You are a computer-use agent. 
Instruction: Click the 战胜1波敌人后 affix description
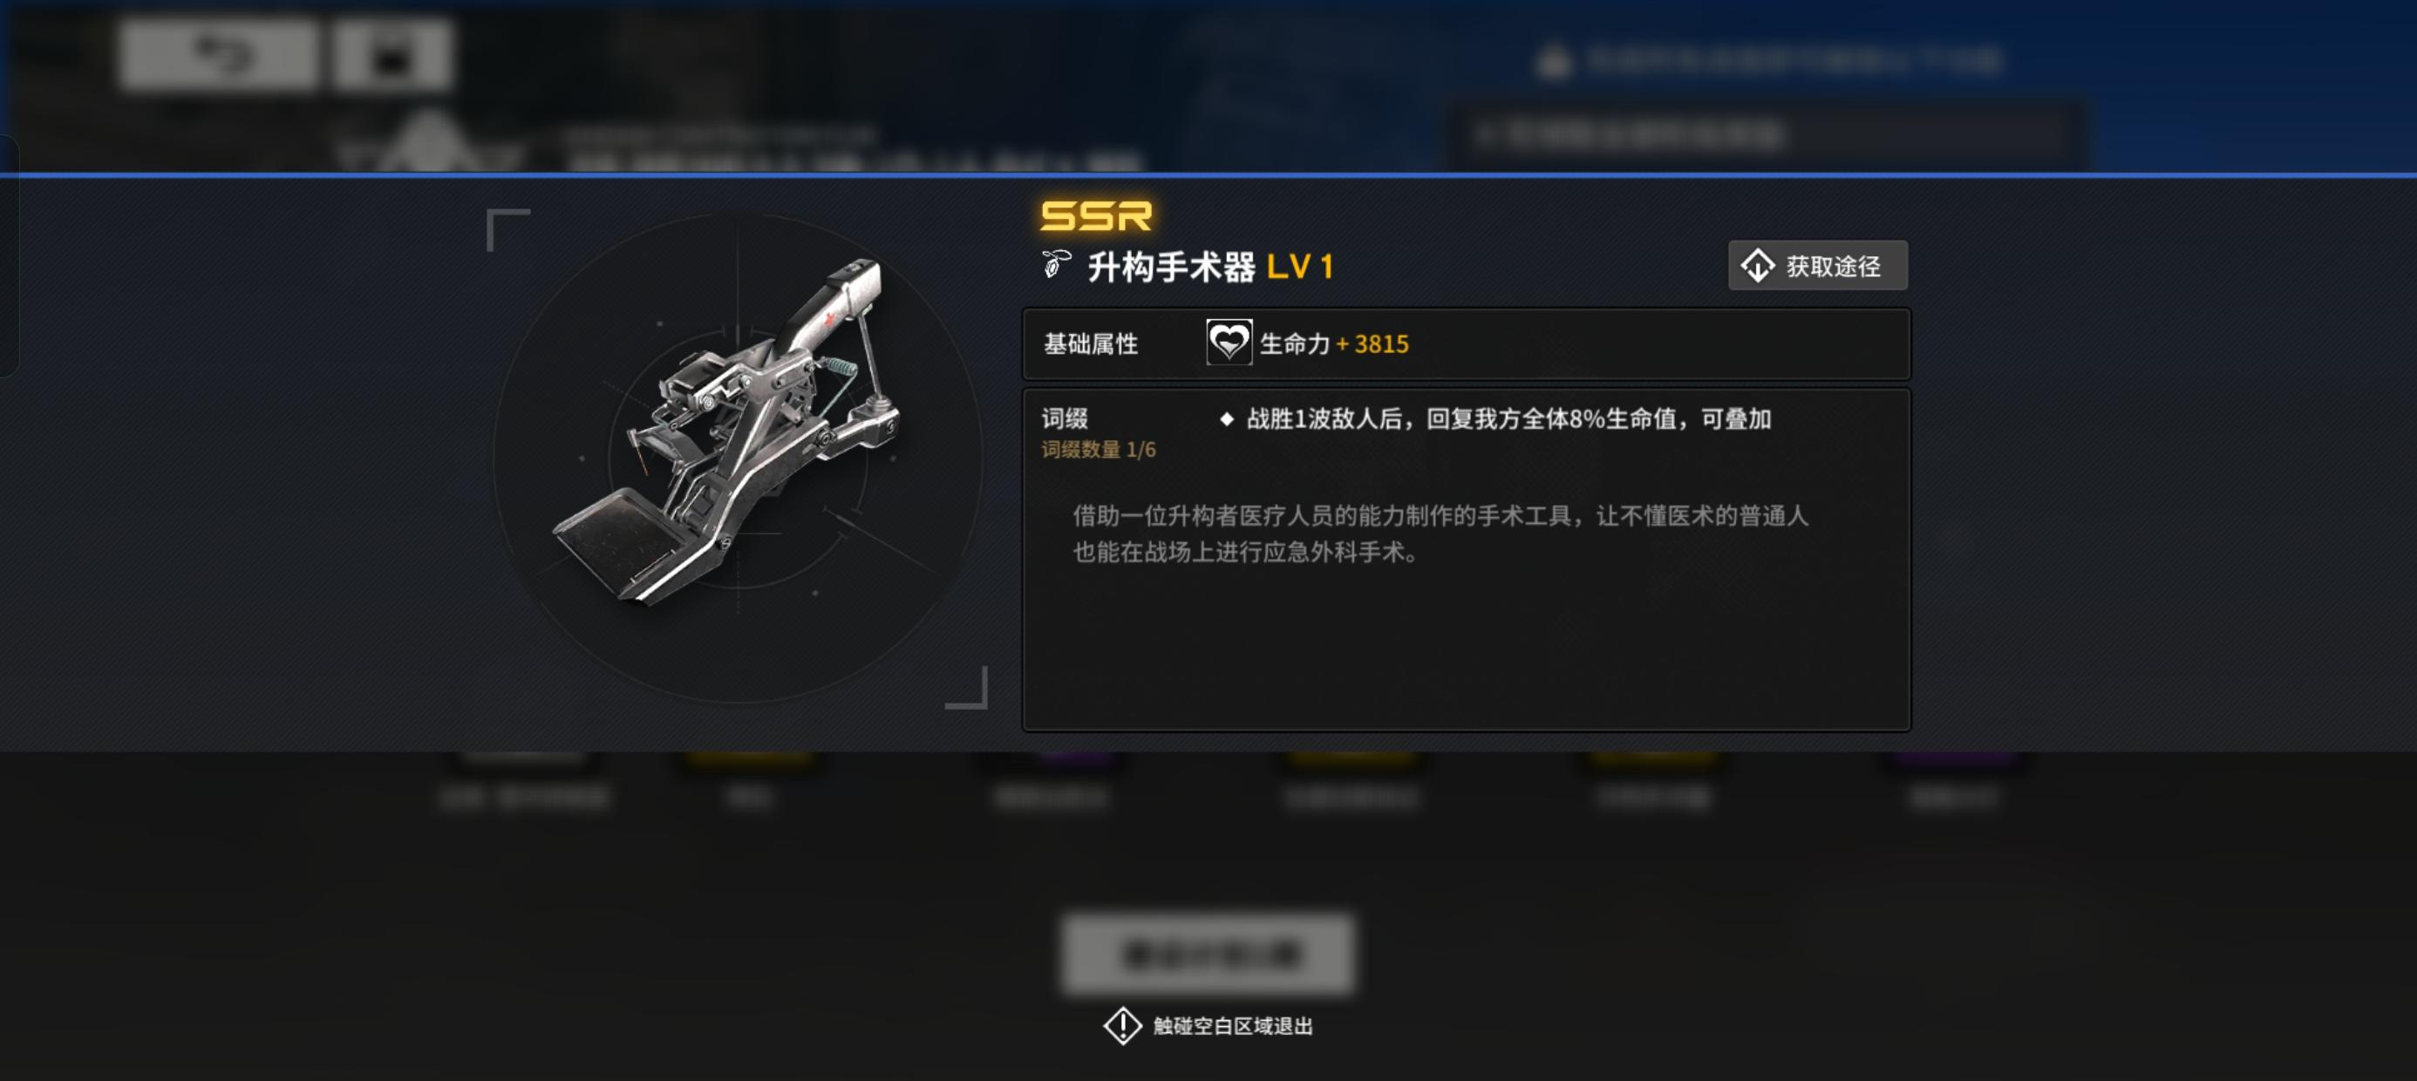point(1508,418)
